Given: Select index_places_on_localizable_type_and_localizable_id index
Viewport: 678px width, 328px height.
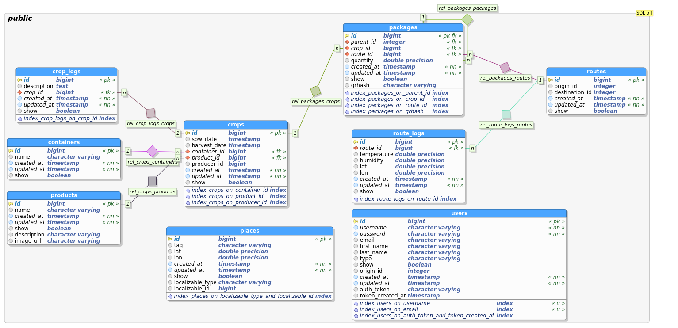Looking at the screenshot, I should coord(249,296).
